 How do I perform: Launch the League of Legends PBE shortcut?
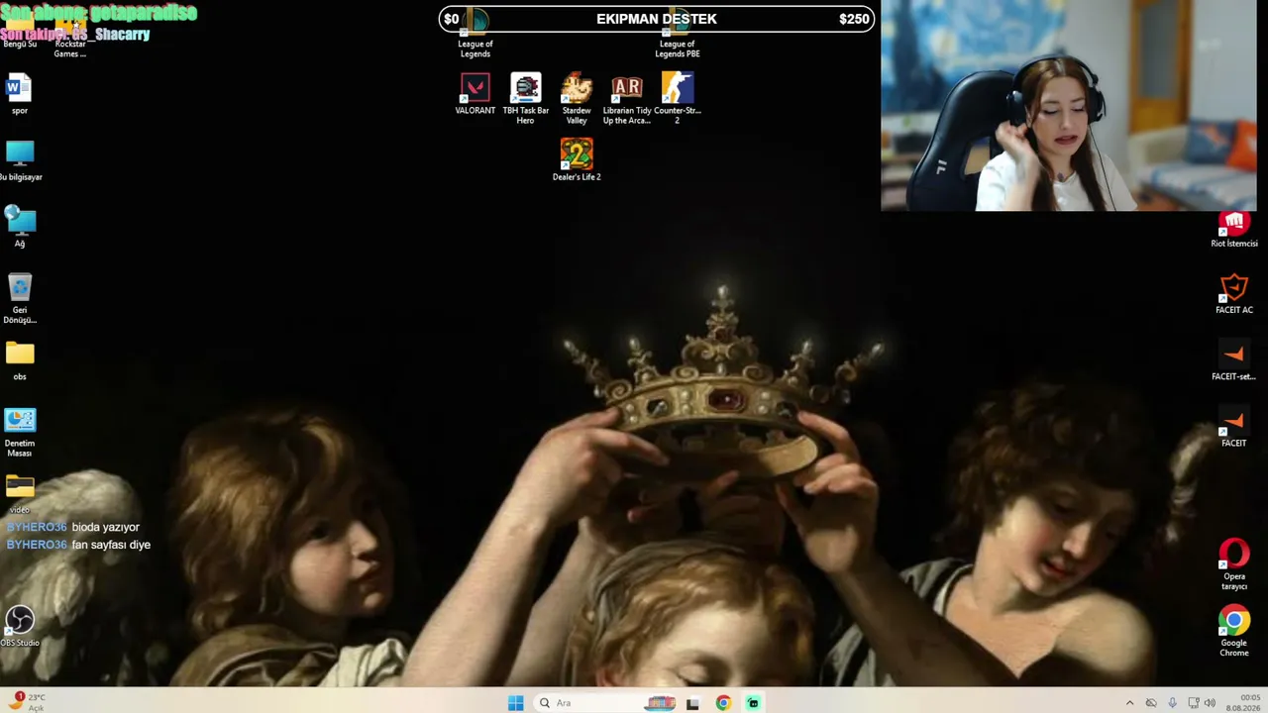coord(678,32)
